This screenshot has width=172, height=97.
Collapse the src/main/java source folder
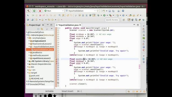(x=28, y=38)
